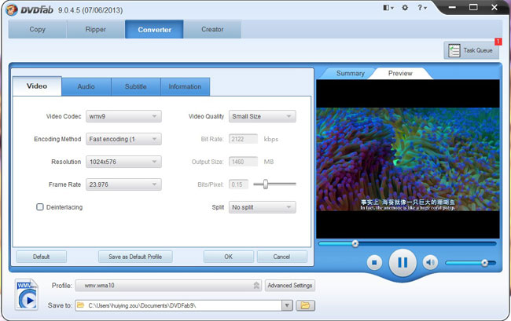Pause the preview video
Viewport: 511px width, 321px height.
tap(403, 262)
